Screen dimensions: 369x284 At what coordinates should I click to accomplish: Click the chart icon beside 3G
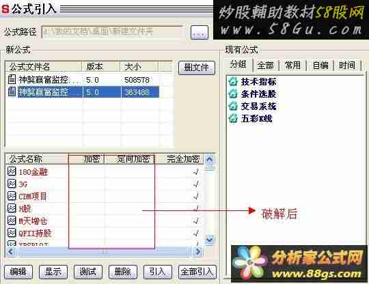coord(12,184)
